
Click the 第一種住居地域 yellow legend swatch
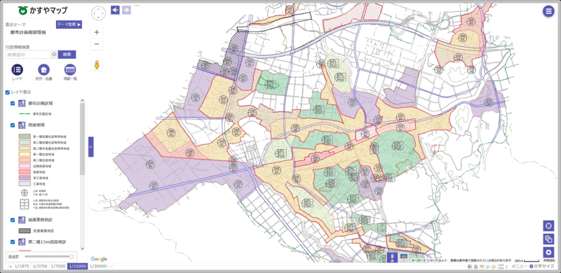point(25,154)
